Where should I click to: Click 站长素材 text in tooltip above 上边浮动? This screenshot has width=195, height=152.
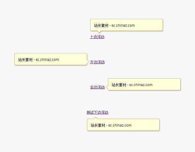101,25
